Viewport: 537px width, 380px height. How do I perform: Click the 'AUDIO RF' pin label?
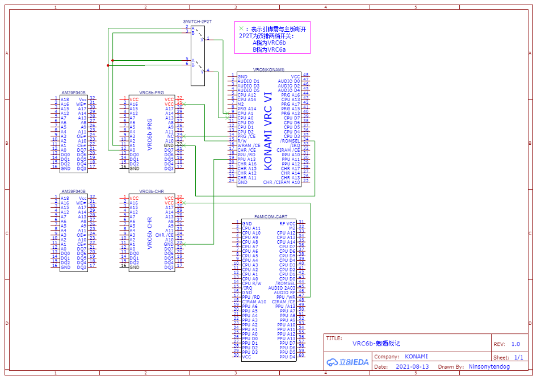[284, 293]
